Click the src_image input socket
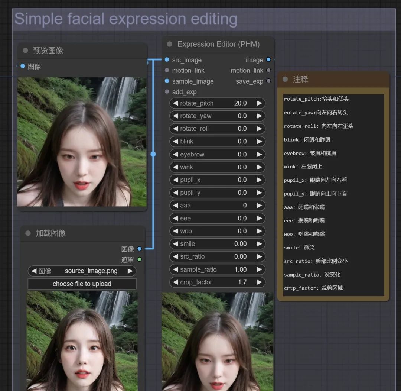The width and height of the screenshot is (401, 391). [167, 60]
